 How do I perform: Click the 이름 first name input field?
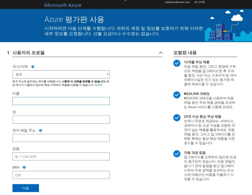click(x=61, y=101)
